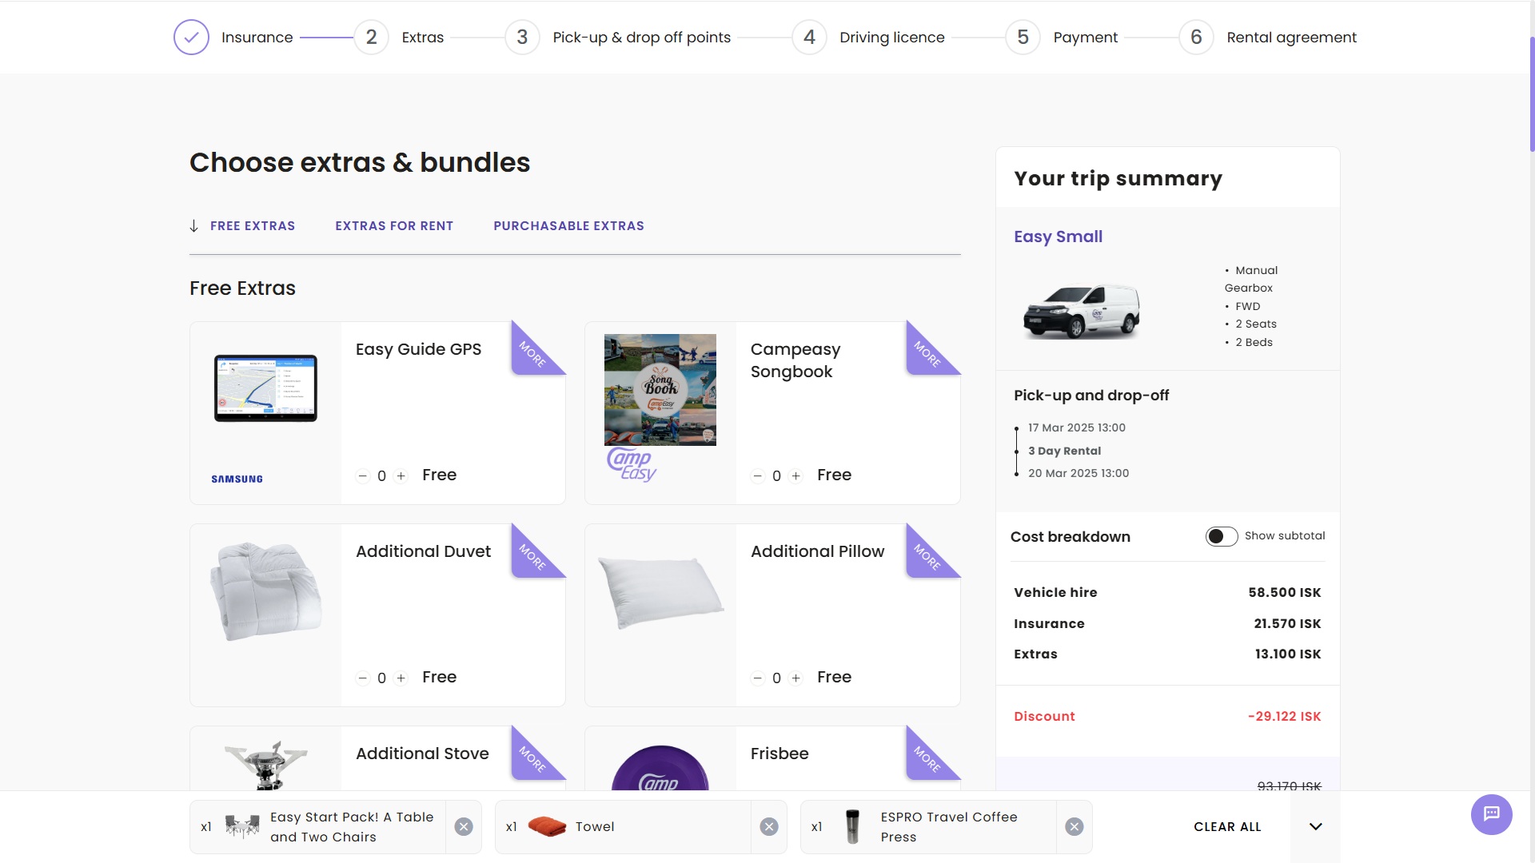This screenshot has height=863, width=1535.
Task: Switch to Extras For Rent section
Action: tap(394, 226)
